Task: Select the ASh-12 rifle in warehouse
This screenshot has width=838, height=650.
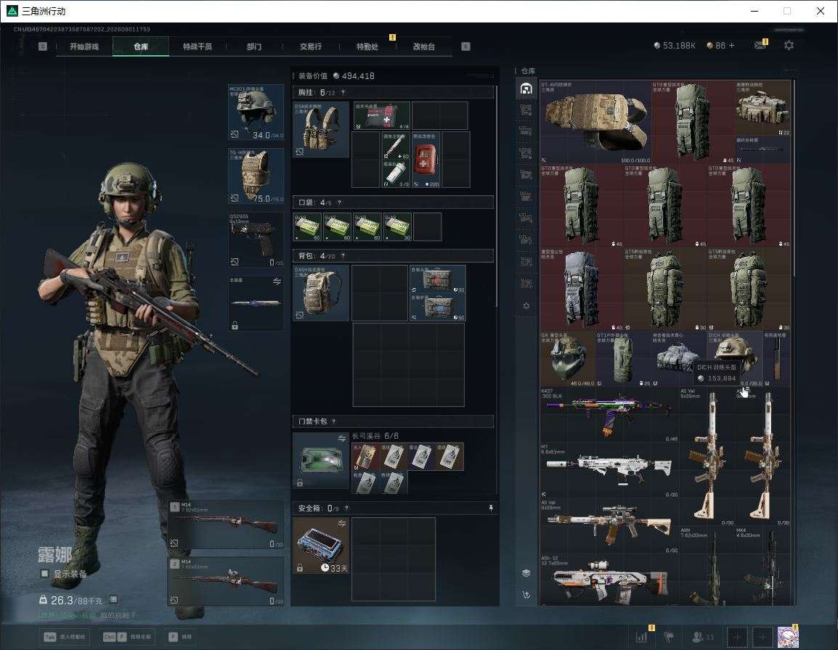Action: tap(609, 579)
